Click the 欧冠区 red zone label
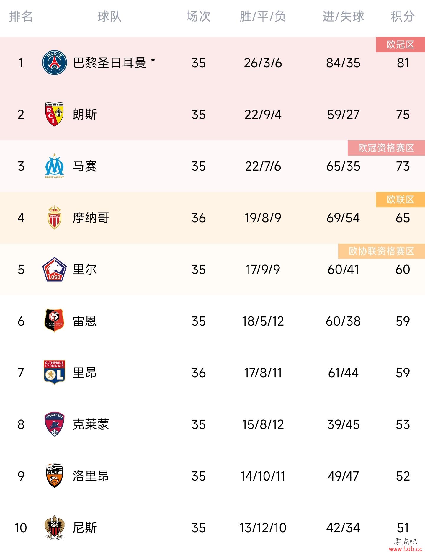 tap(401, 45)
